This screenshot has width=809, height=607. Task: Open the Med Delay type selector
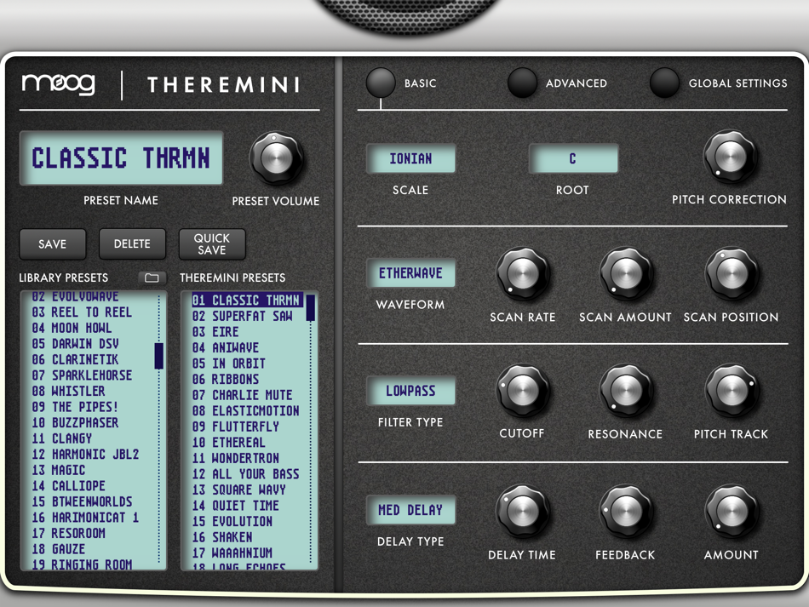tap(410, 510)
